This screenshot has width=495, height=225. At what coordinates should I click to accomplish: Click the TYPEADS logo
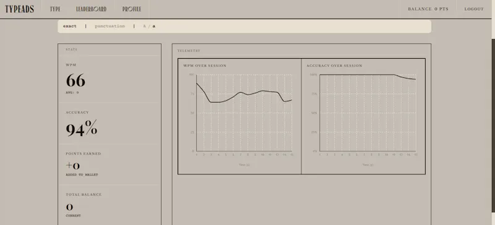point(19,9)
